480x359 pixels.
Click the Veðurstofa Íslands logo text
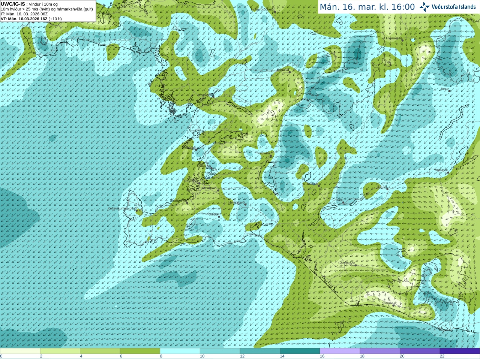pyautogui.click(x=454, y=7)
